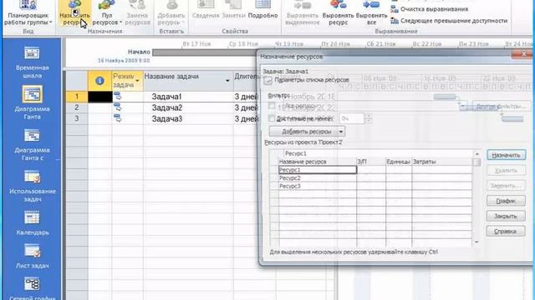Click the Удалить (Remove) button
This screenshot has width=535, height=300.
pos(506,170)
